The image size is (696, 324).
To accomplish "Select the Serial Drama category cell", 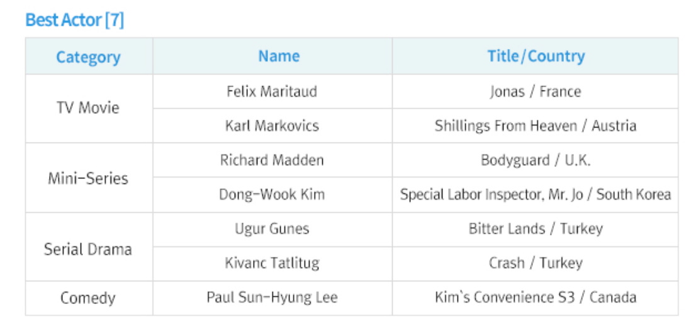I will pos(88,249).
